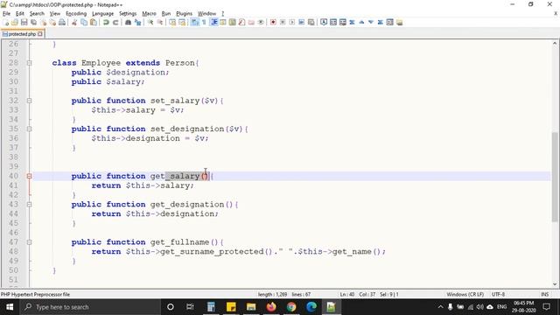The width and height of the screenshot is (560, 315).
Task: Toggle Word Wrap in the toolbar
Action: 194,22
